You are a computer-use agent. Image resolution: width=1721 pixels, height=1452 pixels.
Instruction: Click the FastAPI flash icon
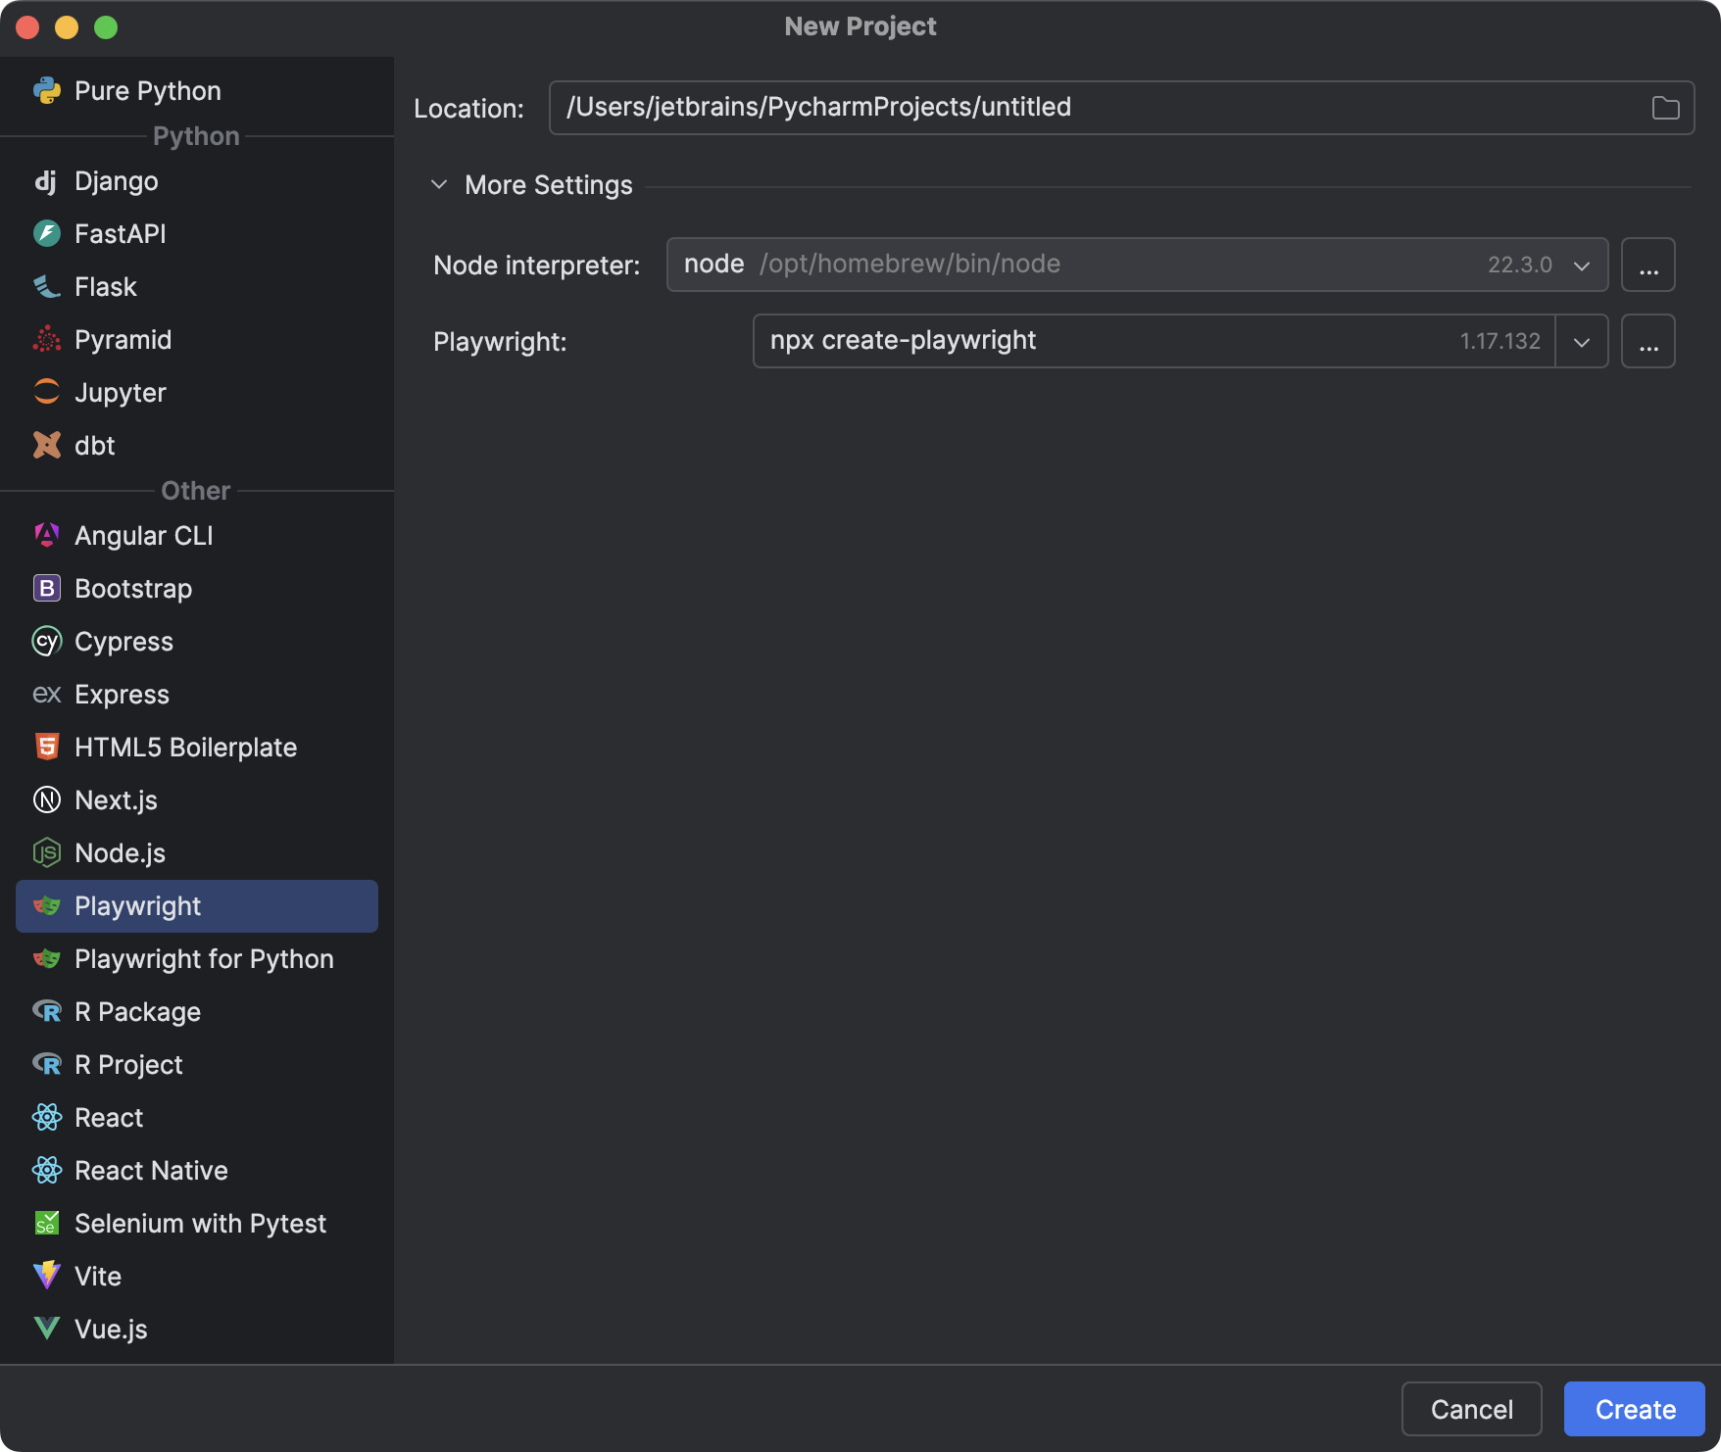tap(47, 233)
